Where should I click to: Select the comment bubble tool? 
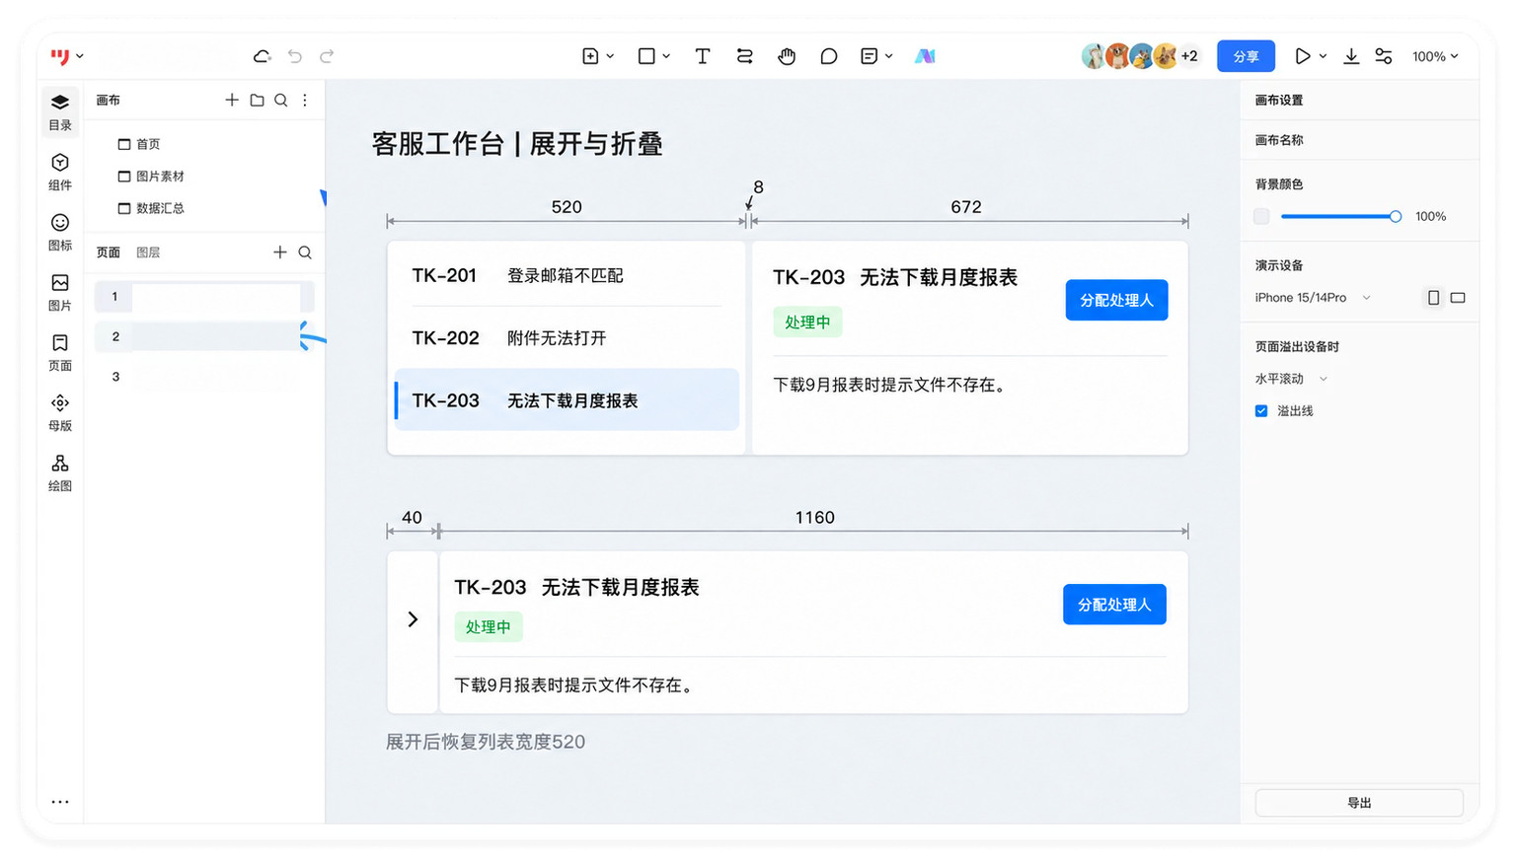click(x=829, y=56)
